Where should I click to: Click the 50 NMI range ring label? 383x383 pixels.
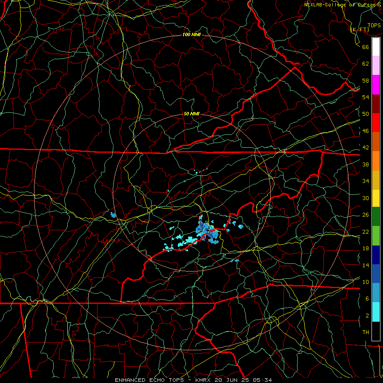click(x=191, y=114)
